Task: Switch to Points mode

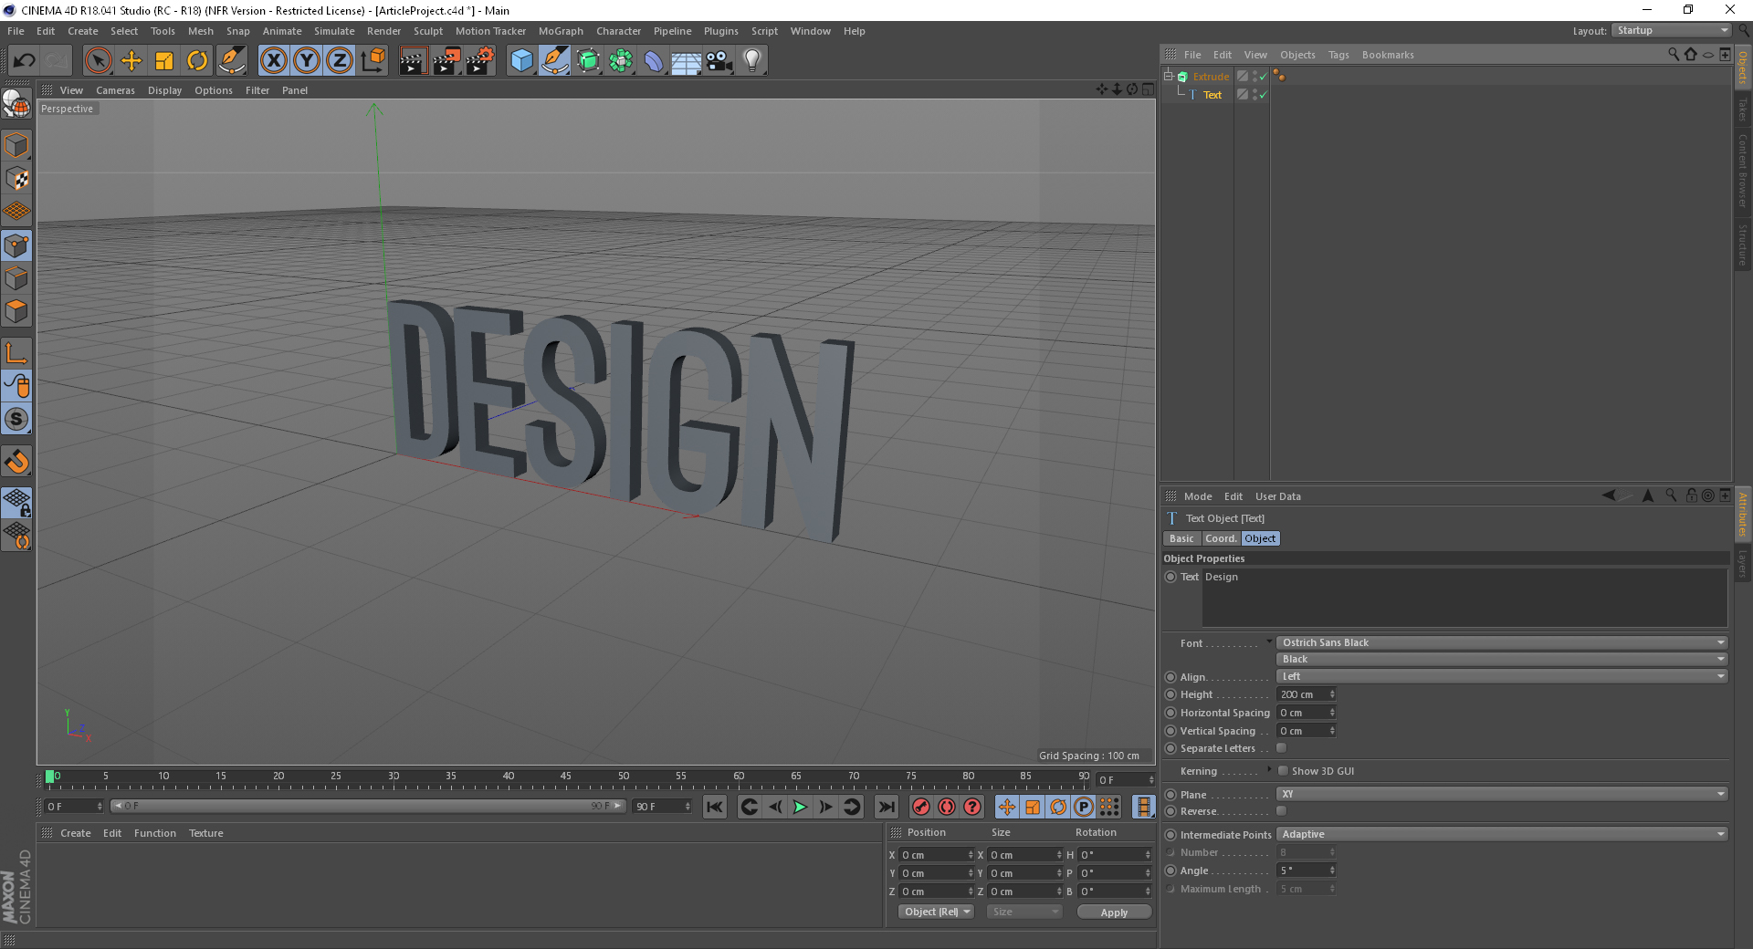Action: point(16,245)
